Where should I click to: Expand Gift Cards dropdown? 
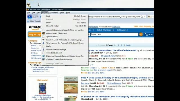click(127, 30)
